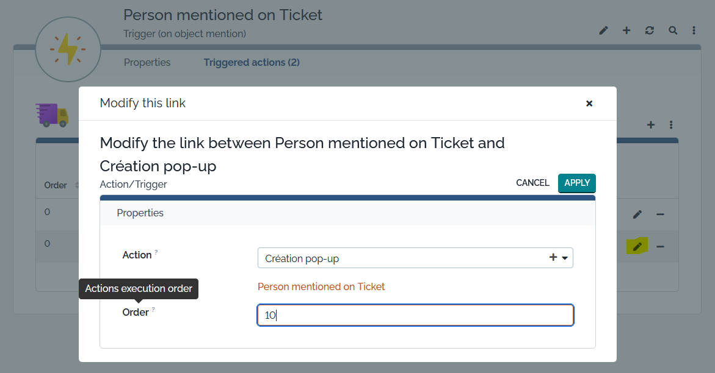Click the plus icon in the trigger header
The width and height of the screenshot is (715, 373).
click(x=626, y=30)
